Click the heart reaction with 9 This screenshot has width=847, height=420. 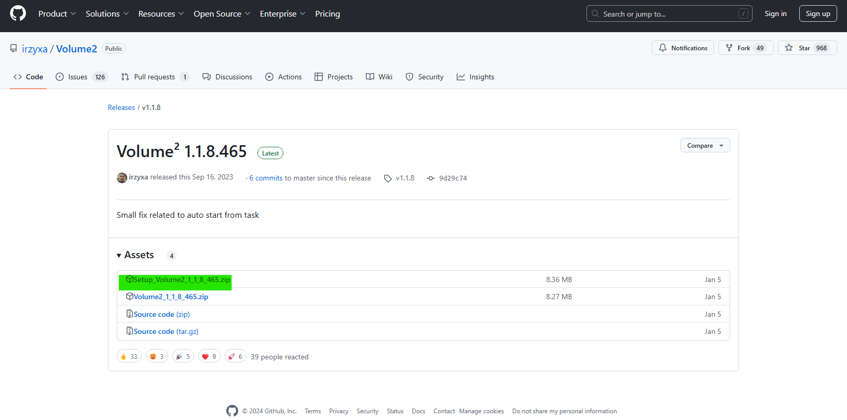[x=209, y=356]
